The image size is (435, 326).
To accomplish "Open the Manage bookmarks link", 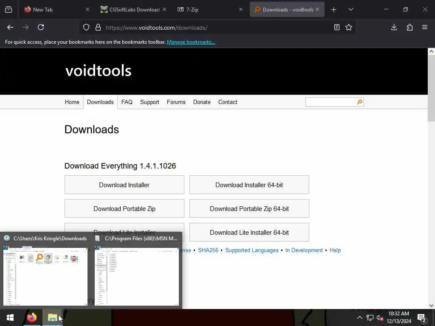I will (191, 42).
